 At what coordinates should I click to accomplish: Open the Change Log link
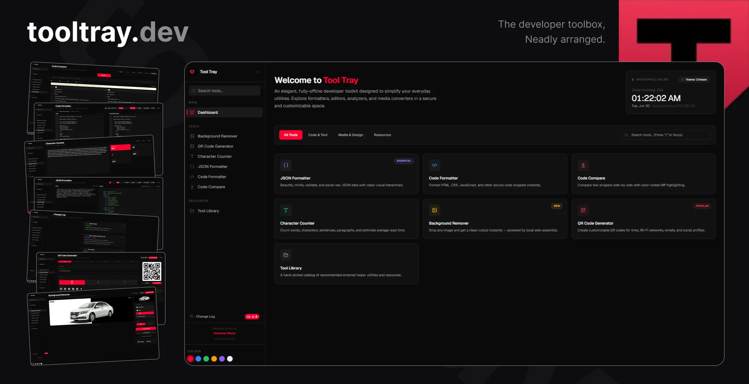click(205, 316)
